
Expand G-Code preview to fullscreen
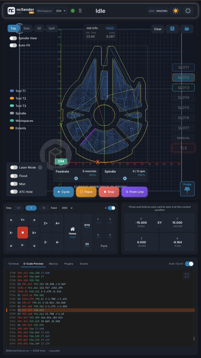click(x=186, y=275)
